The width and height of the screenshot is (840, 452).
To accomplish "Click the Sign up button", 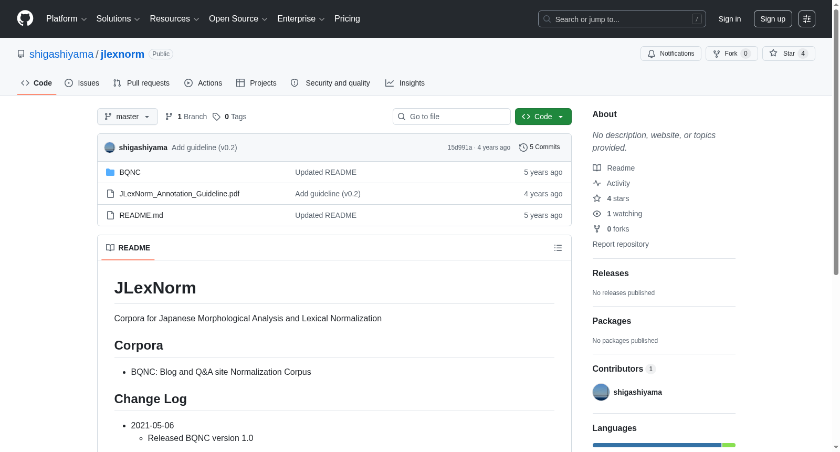I will (x=773, y=19).
